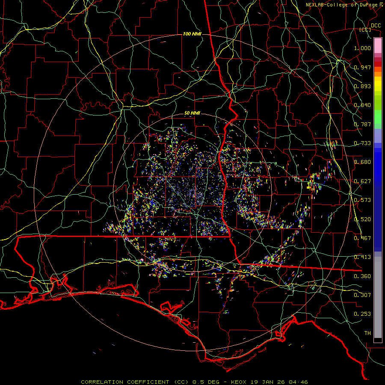385x385 pixels.
Task: Pick the gray lower segment of color bar
Action: point(378,297)
